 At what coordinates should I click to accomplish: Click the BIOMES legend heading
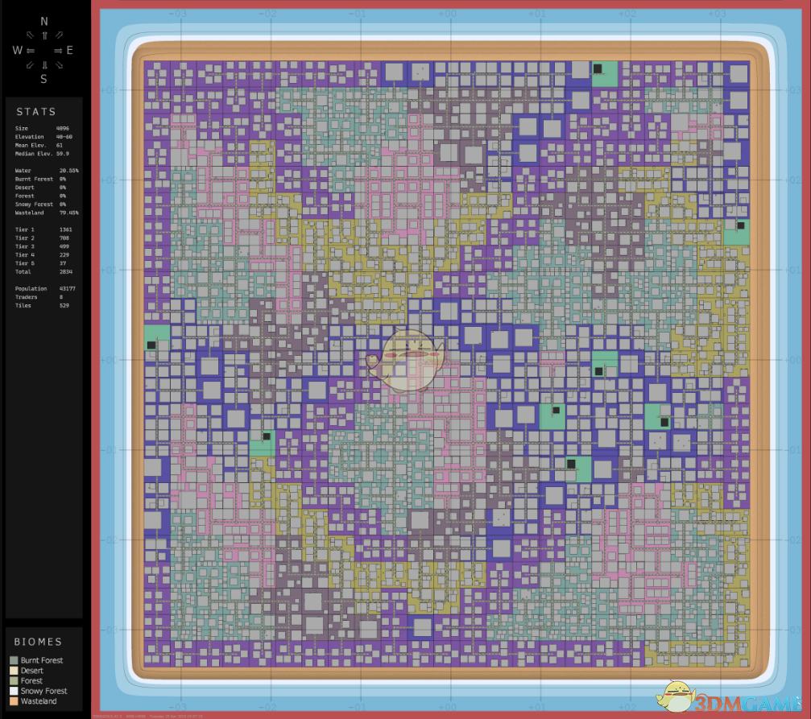tap(38, 642)
